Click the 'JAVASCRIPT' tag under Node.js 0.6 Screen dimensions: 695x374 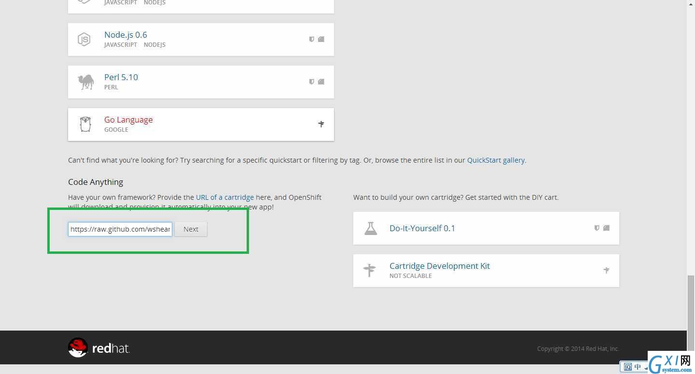(121, 45)
